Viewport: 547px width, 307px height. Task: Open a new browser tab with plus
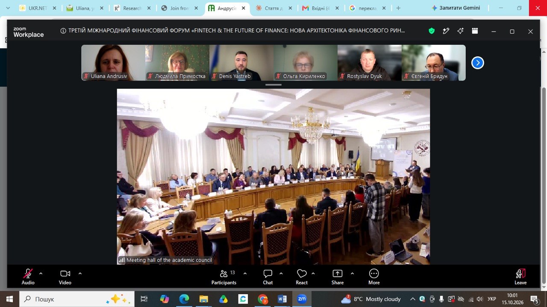(x=398, y=8)
